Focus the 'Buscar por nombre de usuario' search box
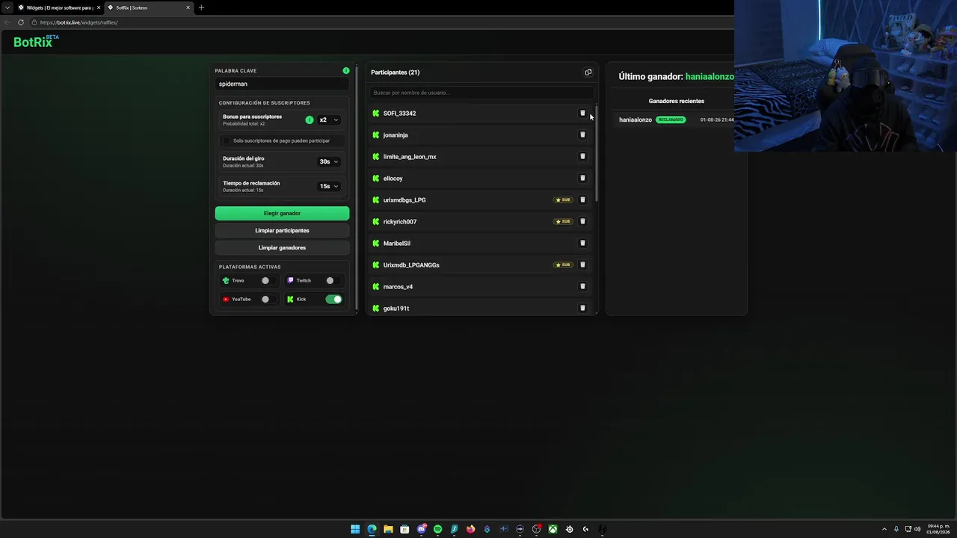This screenshot has height=538, width=957. click(x=481, y=93)
